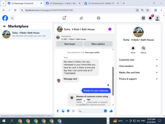Click the sender avatar beside Message sent
Image resolution: width=165 pixels, height=124 pixels.
click(x=59, y=80)
